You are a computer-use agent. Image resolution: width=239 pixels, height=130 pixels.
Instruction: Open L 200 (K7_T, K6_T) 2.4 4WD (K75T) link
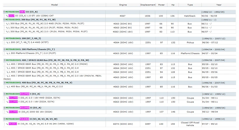[29, 42]
